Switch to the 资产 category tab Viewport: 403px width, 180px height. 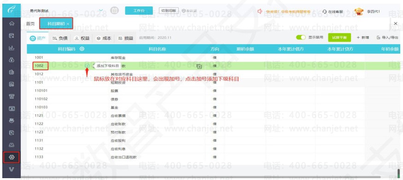(x=38, y=38)
